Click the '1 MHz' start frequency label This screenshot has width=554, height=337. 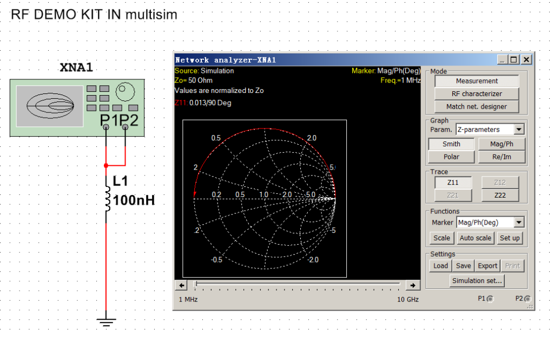click(188, 300)
